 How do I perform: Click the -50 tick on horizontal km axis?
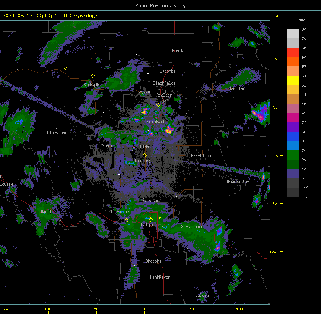click(95, 309)
